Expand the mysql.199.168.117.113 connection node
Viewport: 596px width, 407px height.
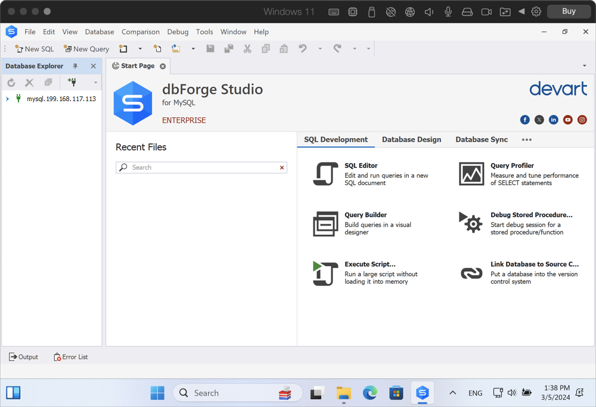[7, 99]
